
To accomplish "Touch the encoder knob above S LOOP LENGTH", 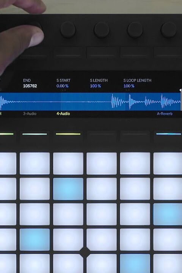I will (x=135, y=30).
